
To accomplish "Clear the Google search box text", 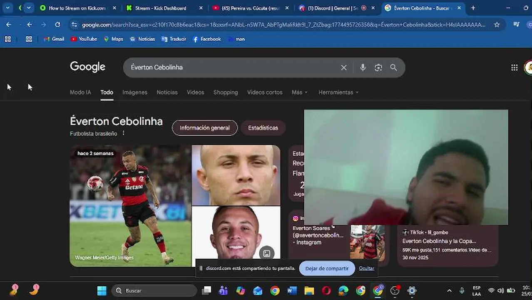I will pyautogui.click(x=344, y=67).
